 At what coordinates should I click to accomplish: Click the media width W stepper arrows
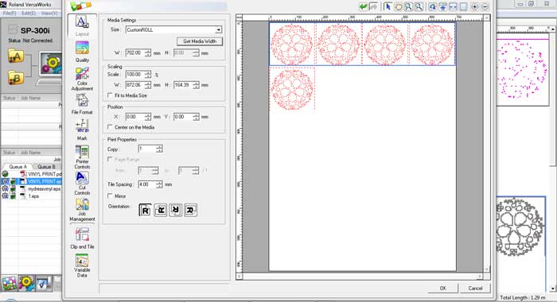coord(148,53)
